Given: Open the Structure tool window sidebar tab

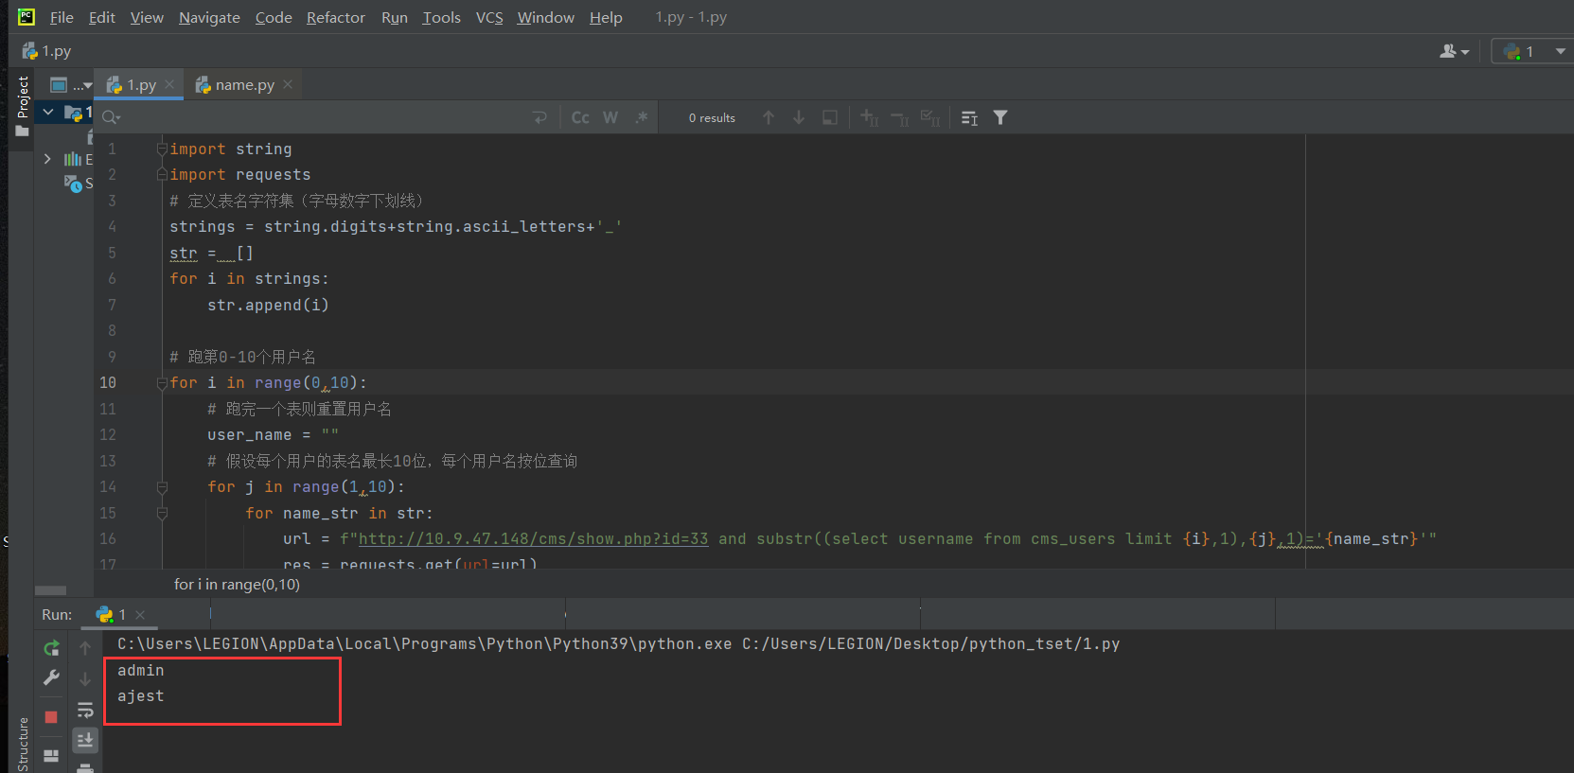Looking at the screenshot, I should click(x=23, y=744).
